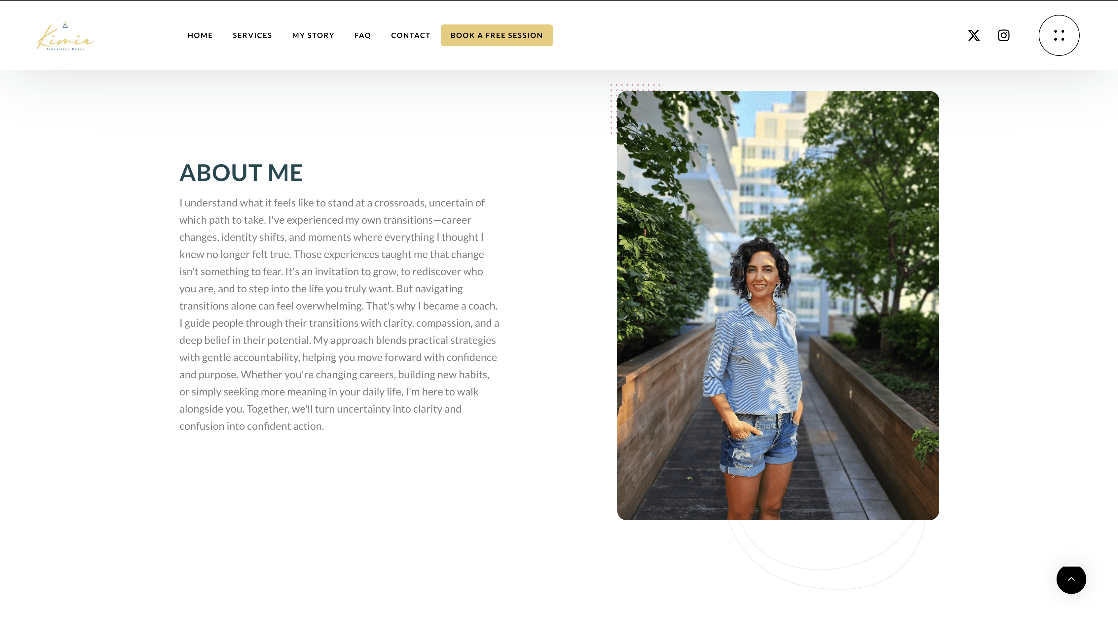The width and height of the screenshot is (1118, 627).
Task: Open the FAQ nav link
Action: click(362, 35)
